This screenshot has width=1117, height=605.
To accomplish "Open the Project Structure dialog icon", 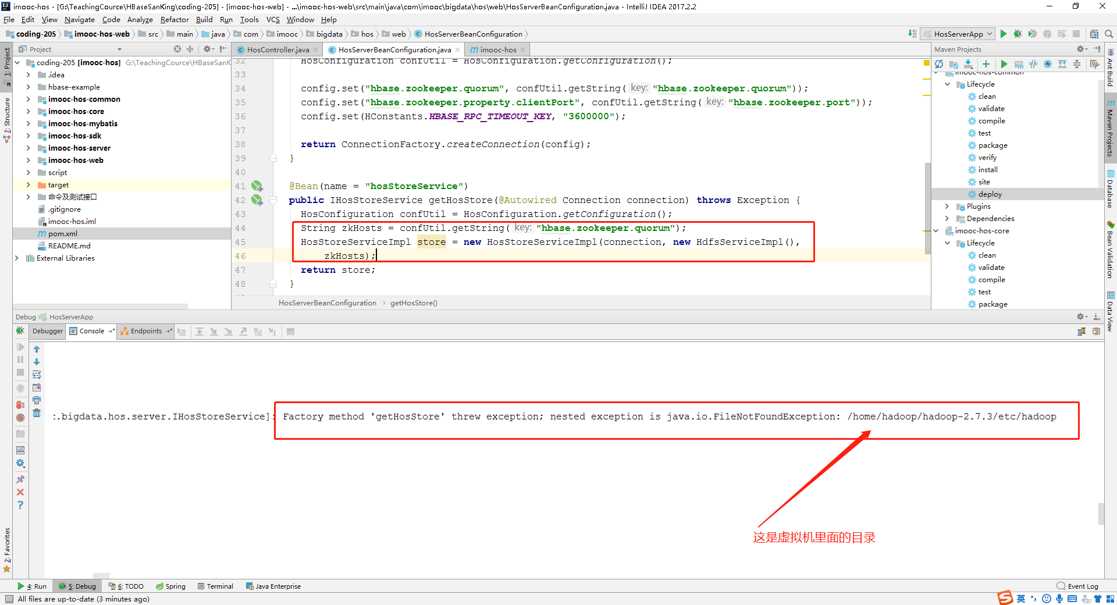I will click(x=1094, y=34).
